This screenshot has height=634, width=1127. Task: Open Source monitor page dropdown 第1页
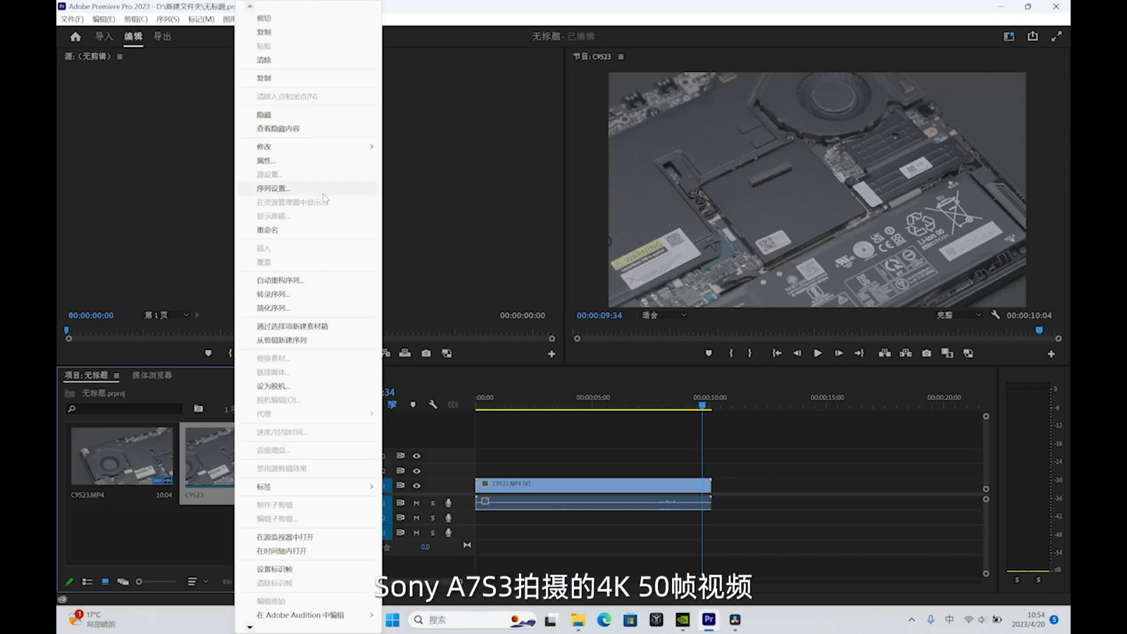[x=166, y=315]
